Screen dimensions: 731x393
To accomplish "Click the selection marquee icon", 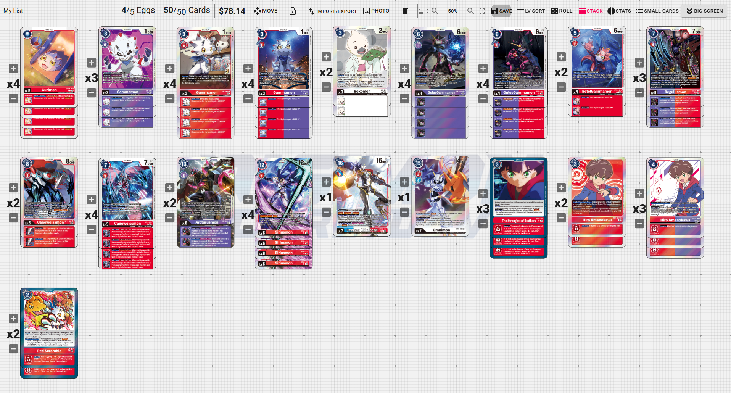I will [423, 11].
